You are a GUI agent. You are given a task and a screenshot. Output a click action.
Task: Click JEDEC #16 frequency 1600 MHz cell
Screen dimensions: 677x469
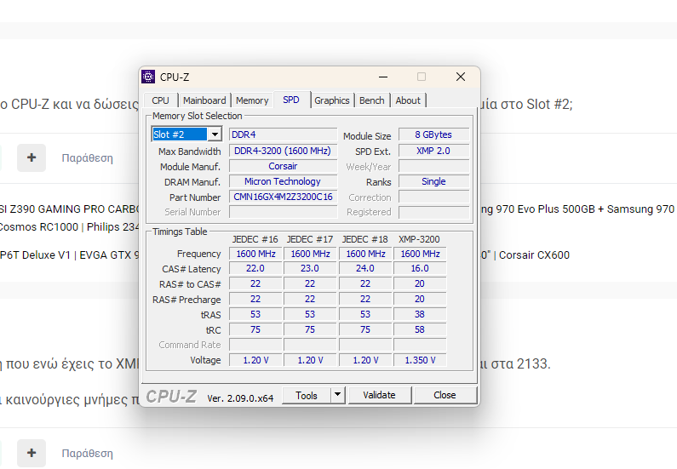(x=255, y=254)
